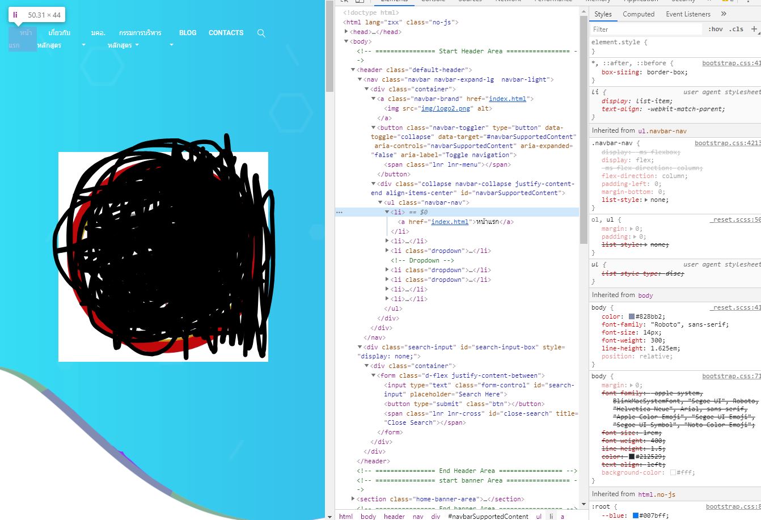Select the span close-search node
761x520 pixels.
480,418
